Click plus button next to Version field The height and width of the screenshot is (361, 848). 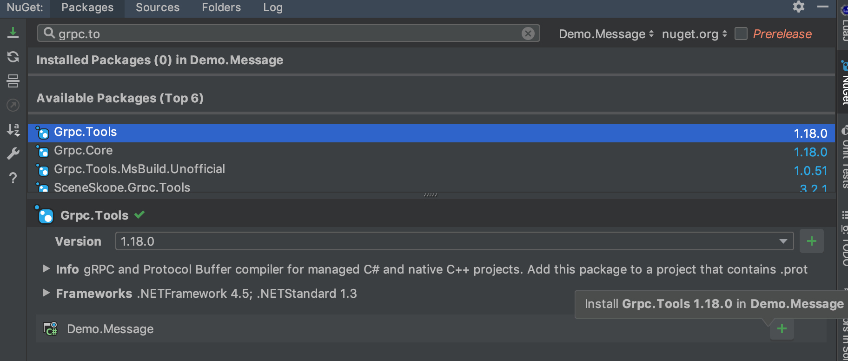click(x=811, y=241)
